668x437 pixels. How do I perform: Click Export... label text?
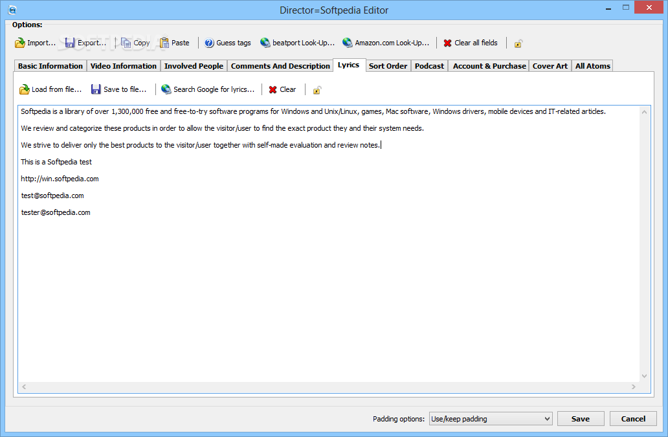[x=92, y=43]
